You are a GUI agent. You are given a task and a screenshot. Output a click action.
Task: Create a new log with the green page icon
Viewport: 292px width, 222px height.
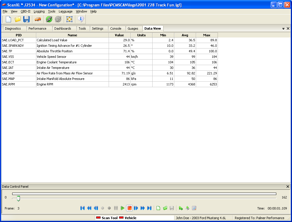pos(158,208)
